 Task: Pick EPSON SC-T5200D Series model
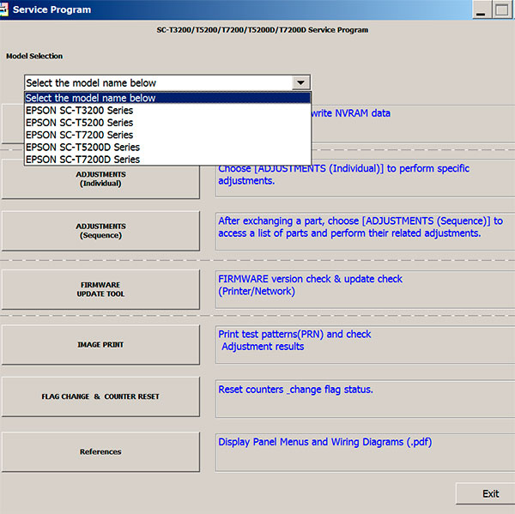pyautogui.click(x=167, y=147)
